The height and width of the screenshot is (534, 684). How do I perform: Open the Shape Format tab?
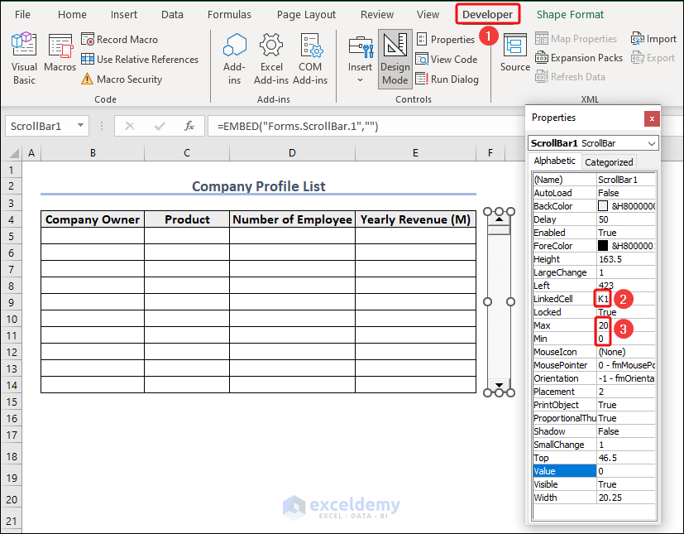[570, 14]
